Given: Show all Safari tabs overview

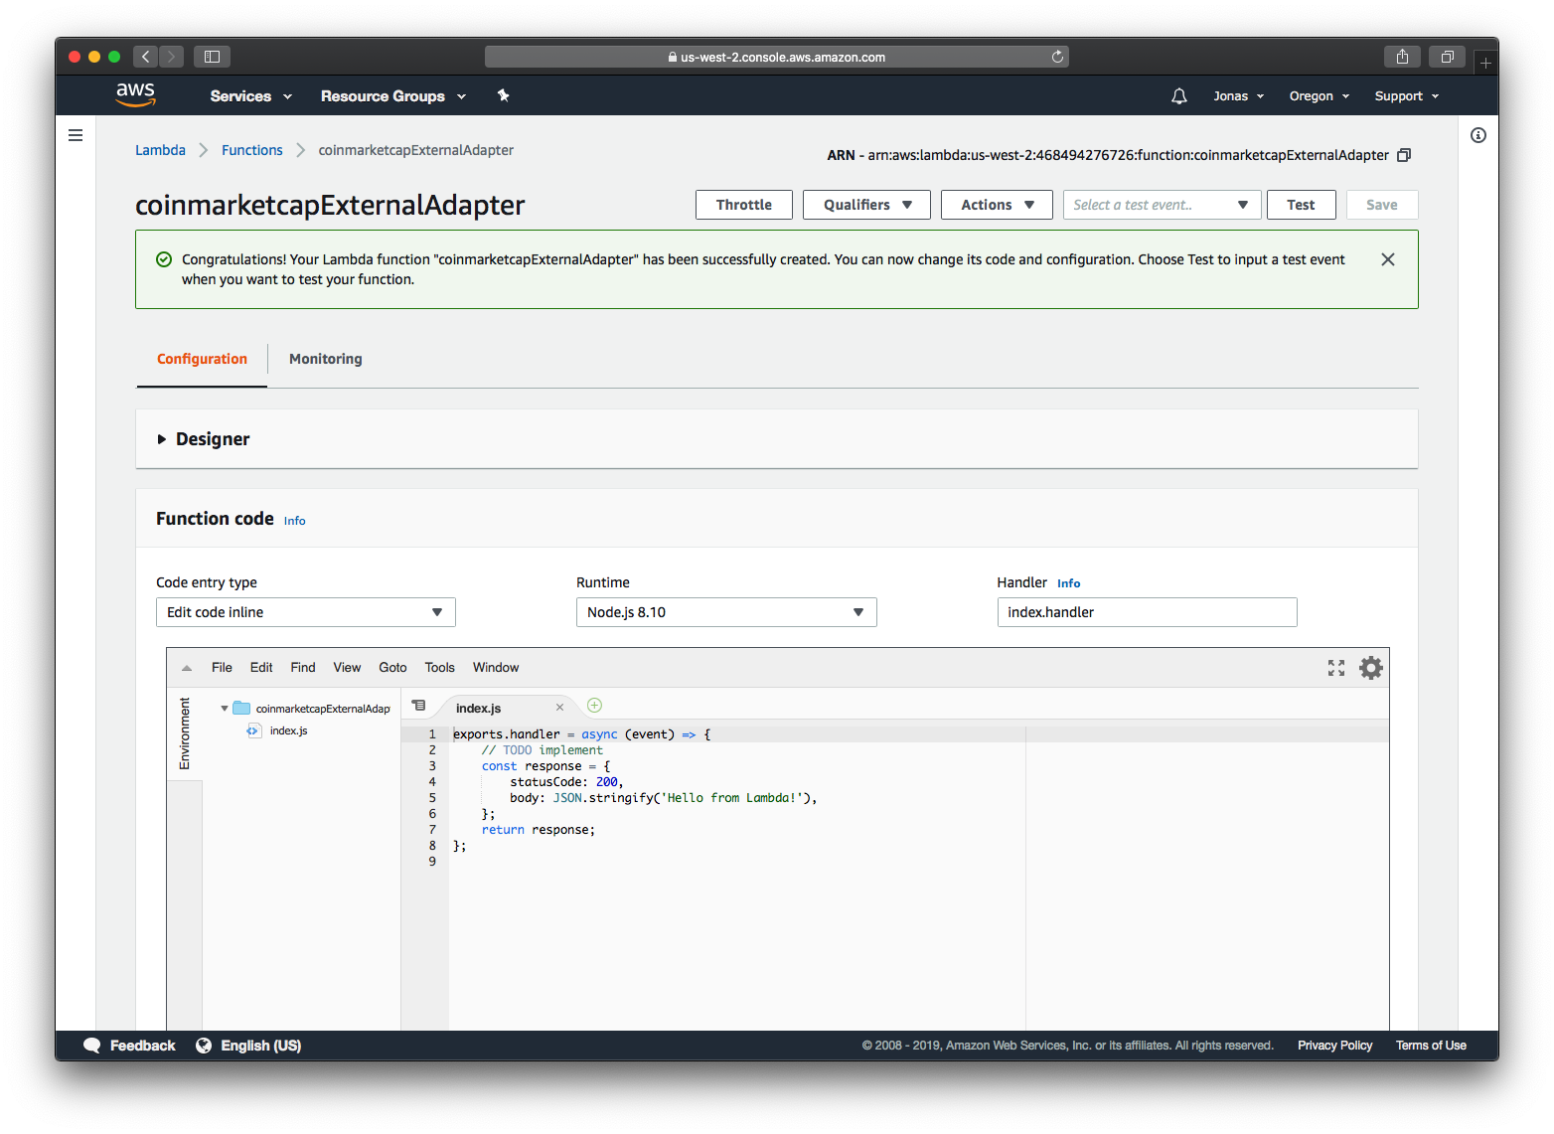Looking at the screenshot, I should (1447, 57).
